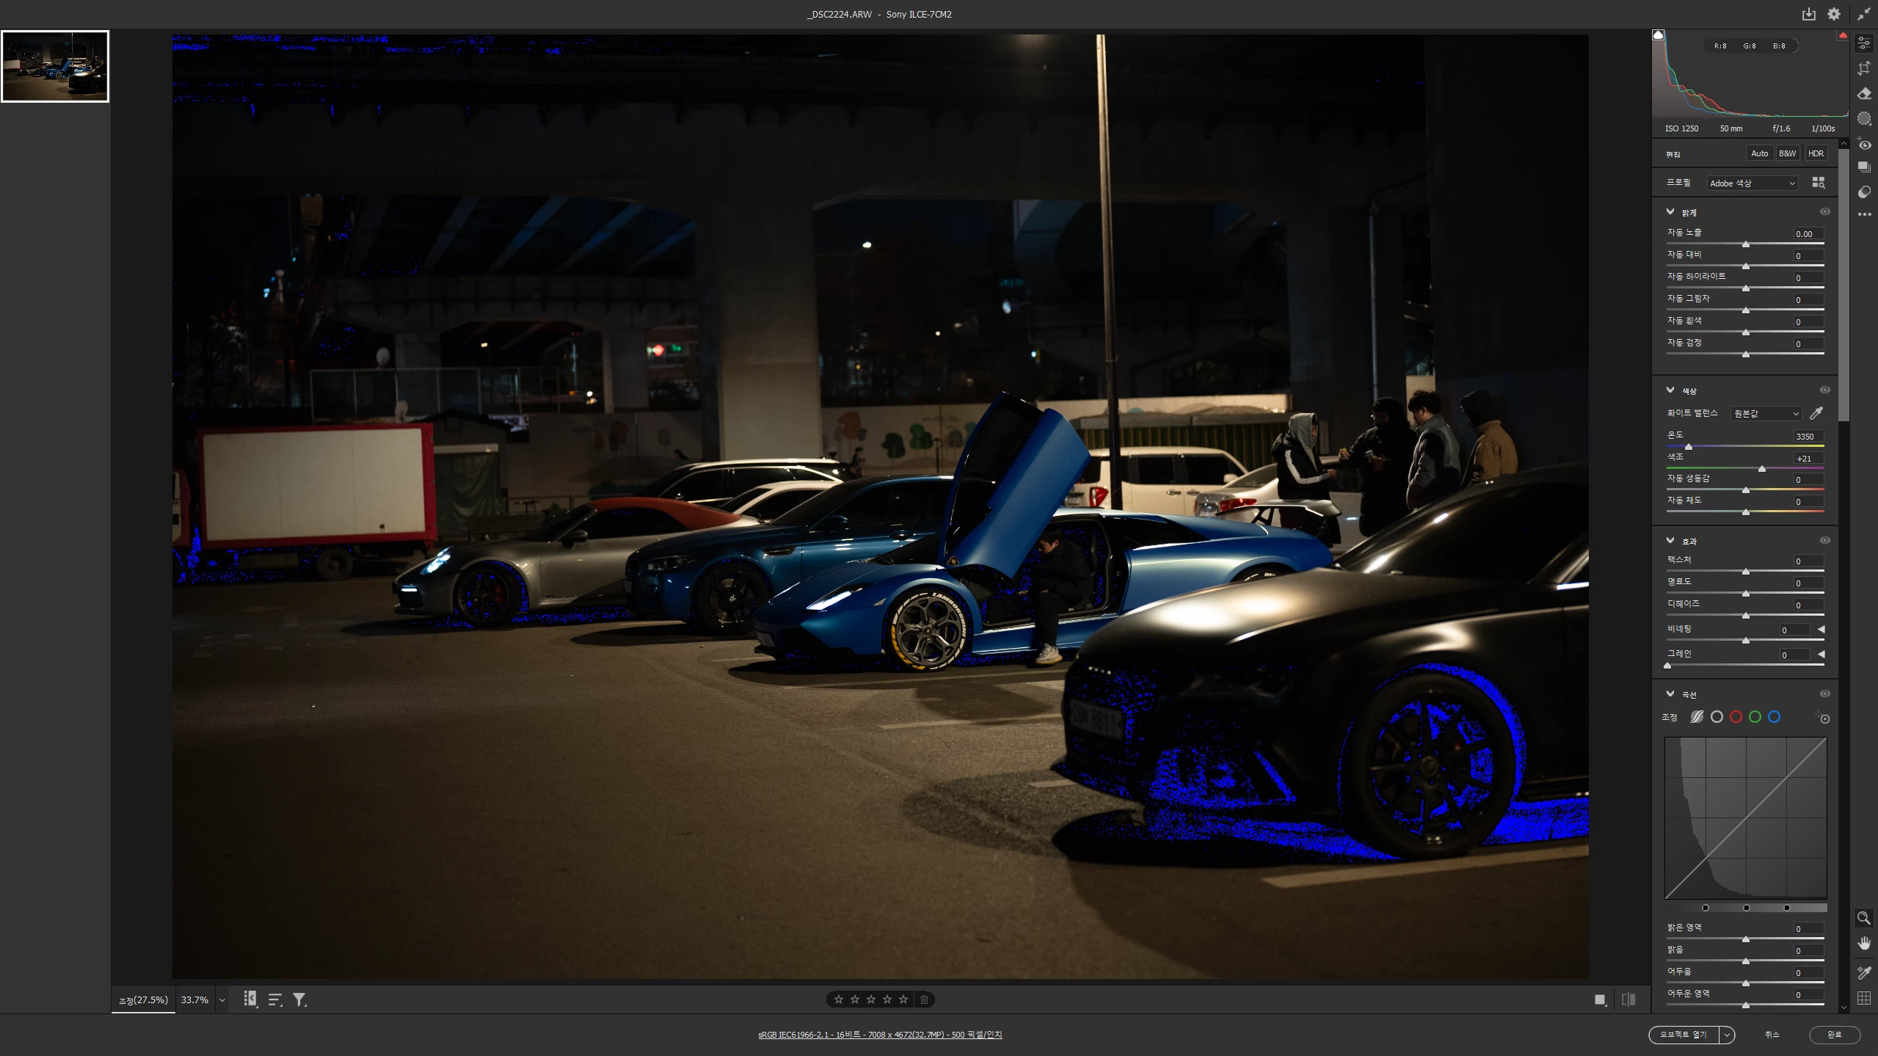Open the 화이트 밸런스 dropdown

click(1765, 414)
